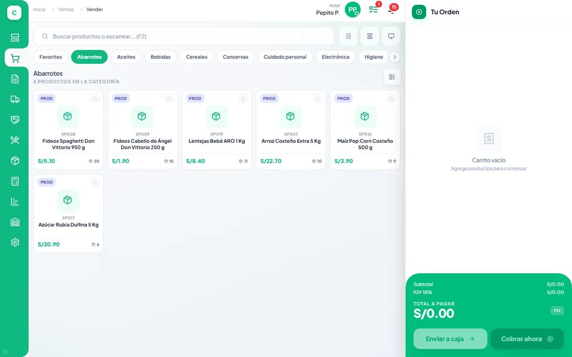Open the settings gear in sidebar
This screenshot has height=357, width=572.
(15, 242)
